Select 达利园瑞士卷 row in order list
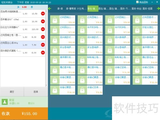This screenshot has width=160, height=120. click(x=22, y=37)
